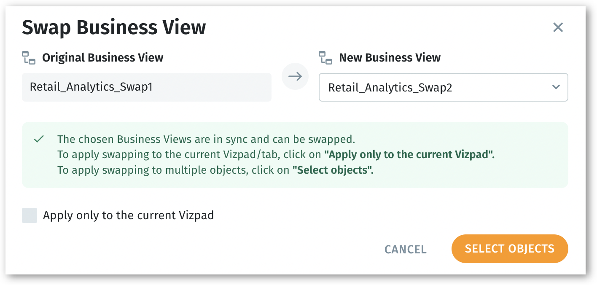Open the New Business View dropdown
597x285 pixels.
pos(443,87)
